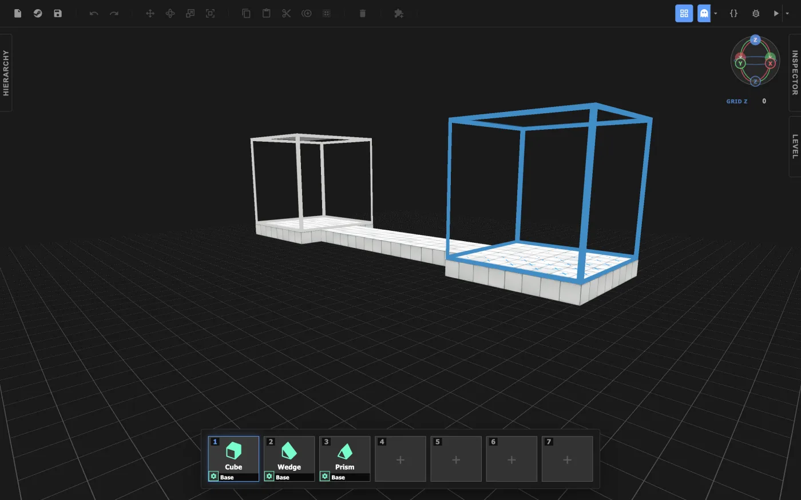Click the GRID Z label
801x500 pixels.
click(737, 101)
